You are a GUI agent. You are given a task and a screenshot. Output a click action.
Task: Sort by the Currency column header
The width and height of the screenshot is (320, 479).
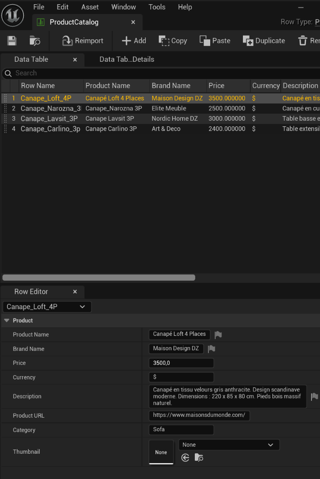tap(266, 86)
